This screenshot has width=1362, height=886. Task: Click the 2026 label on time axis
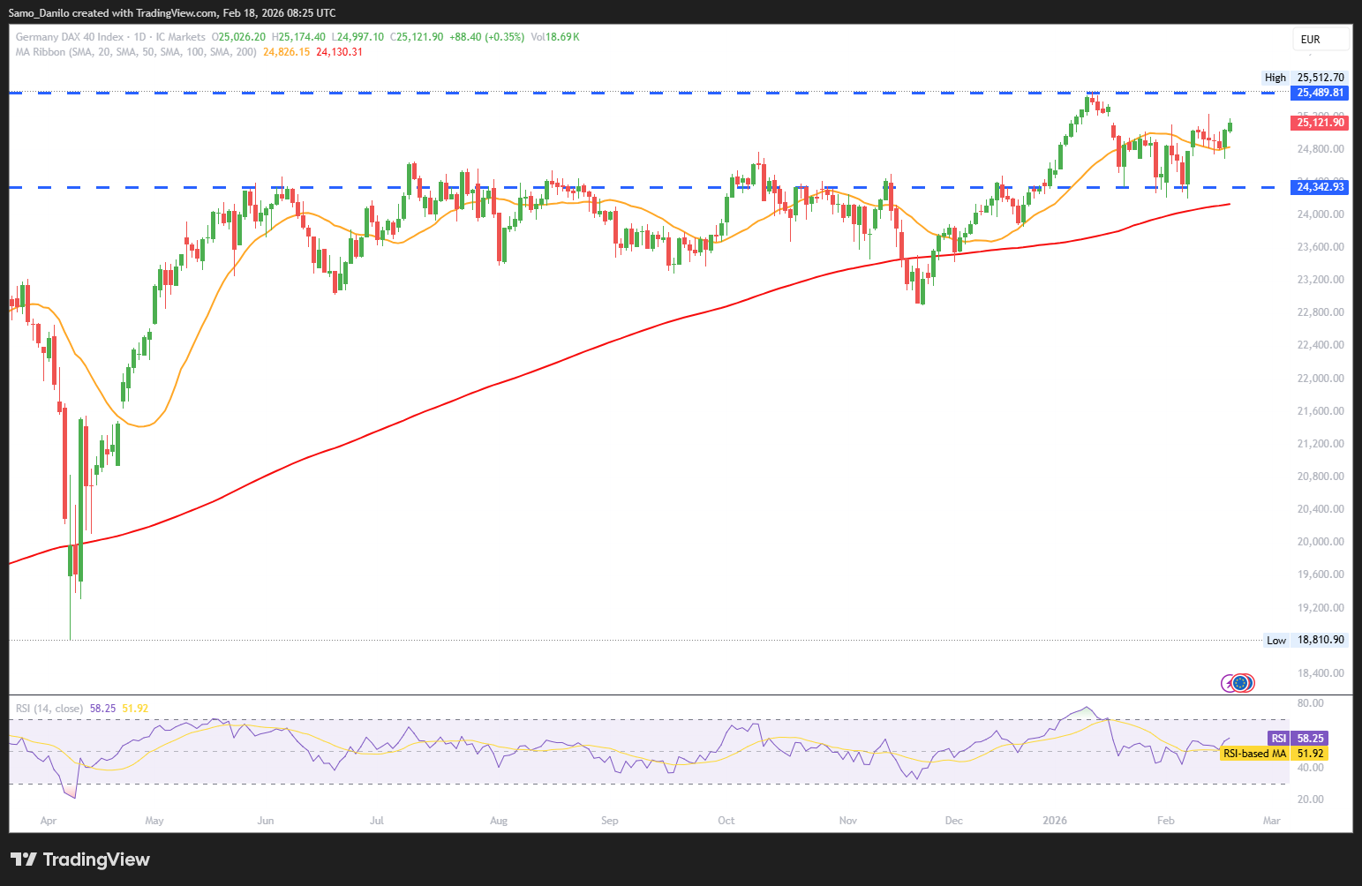click(1054, 821)
